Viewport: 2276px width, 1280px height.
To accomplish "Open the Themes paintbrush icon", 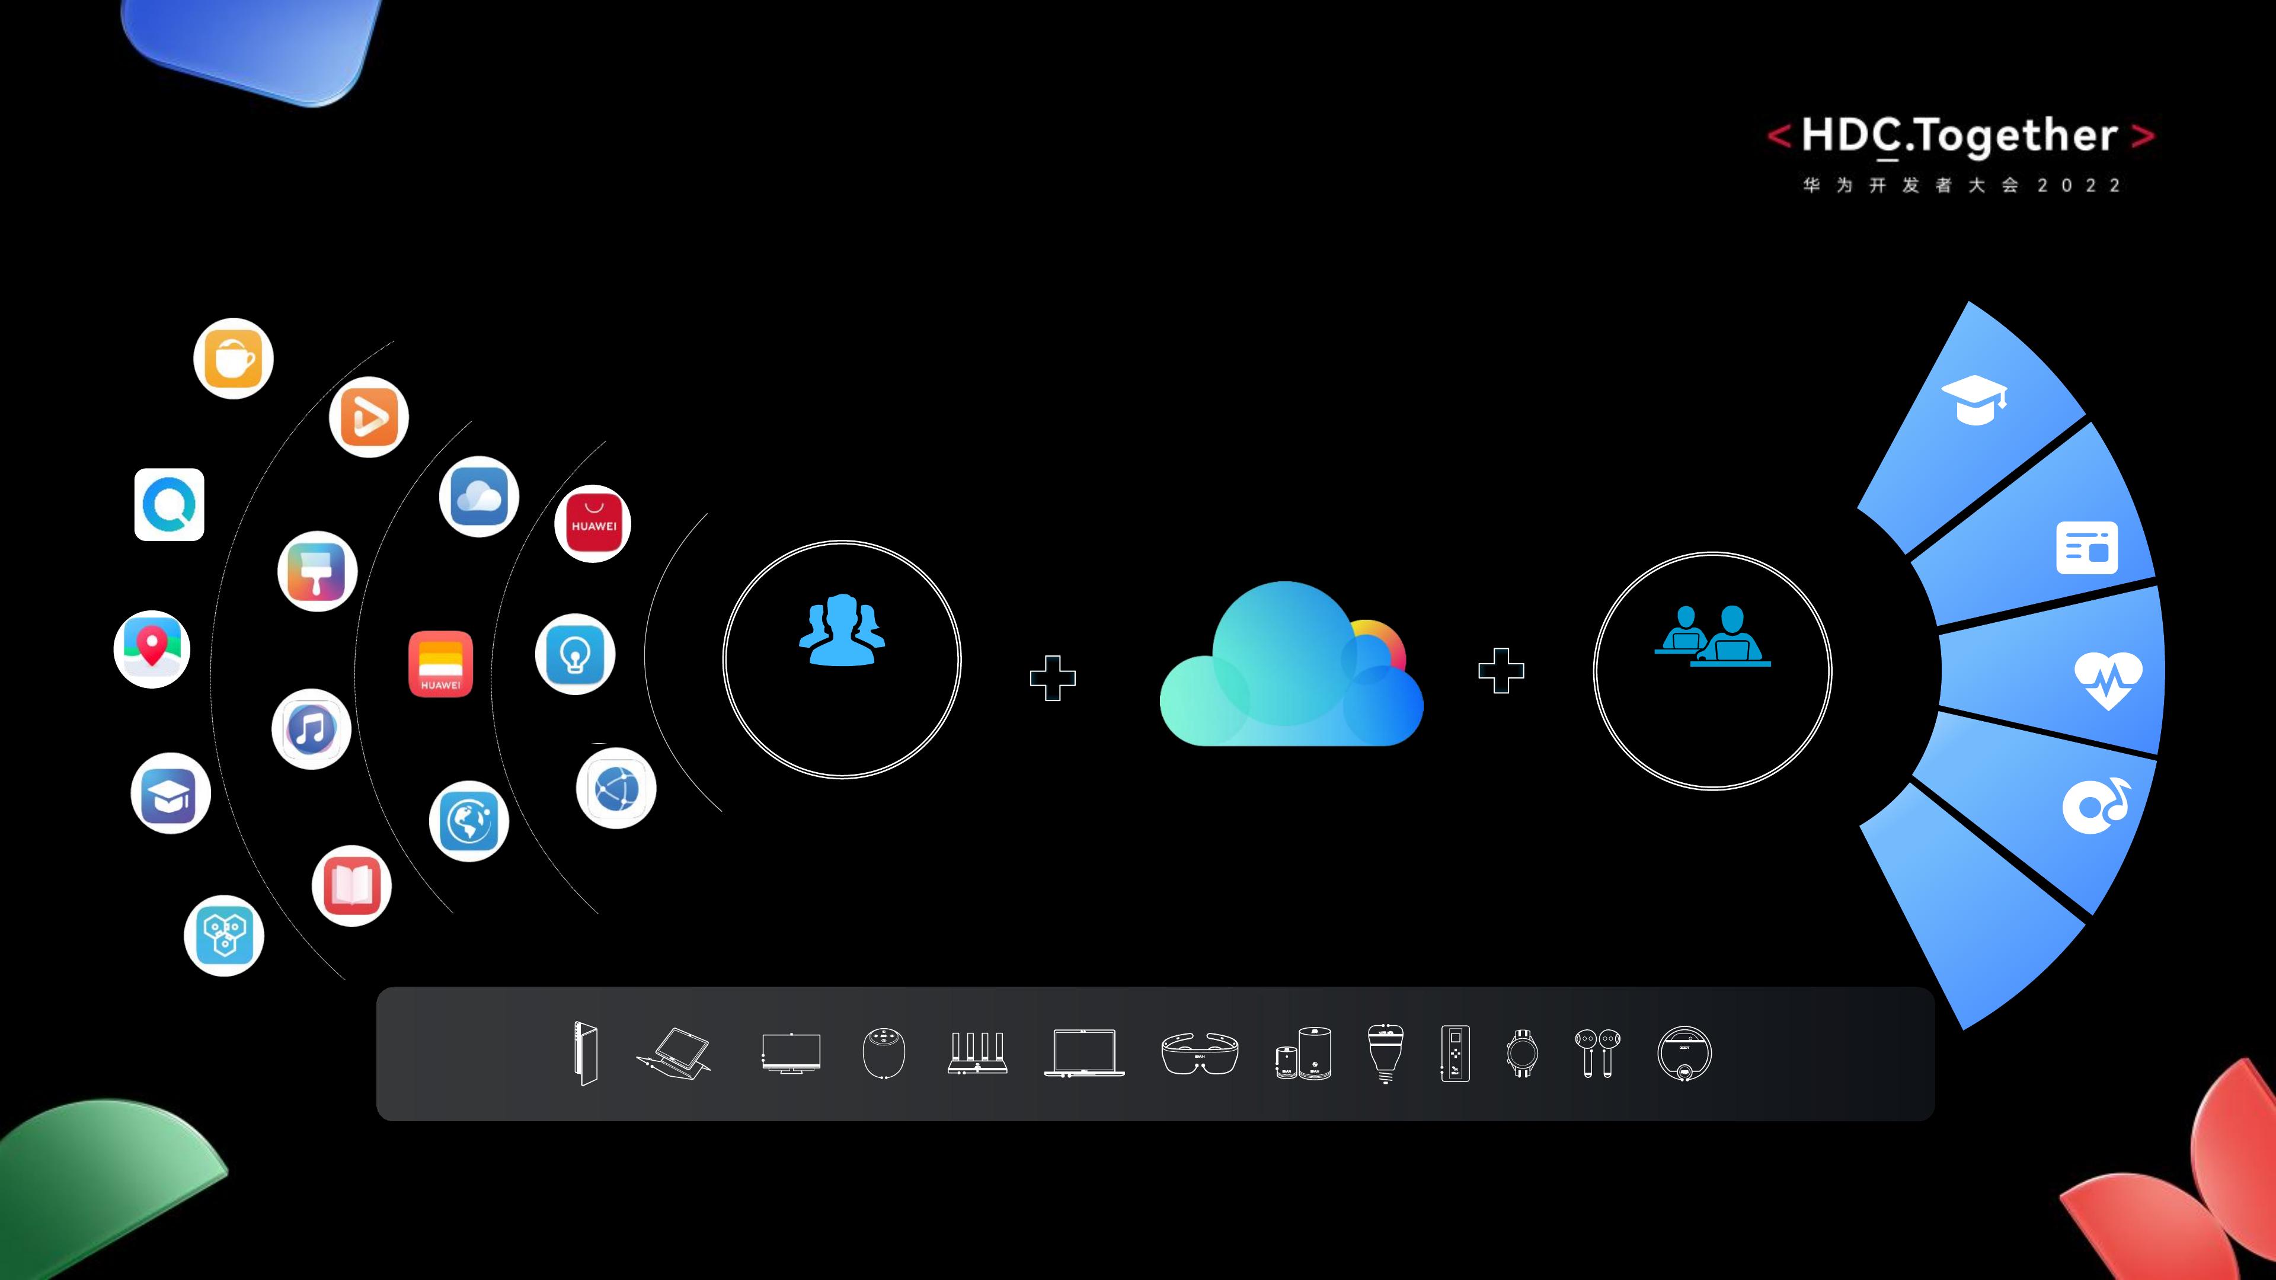I will point(317,571).
